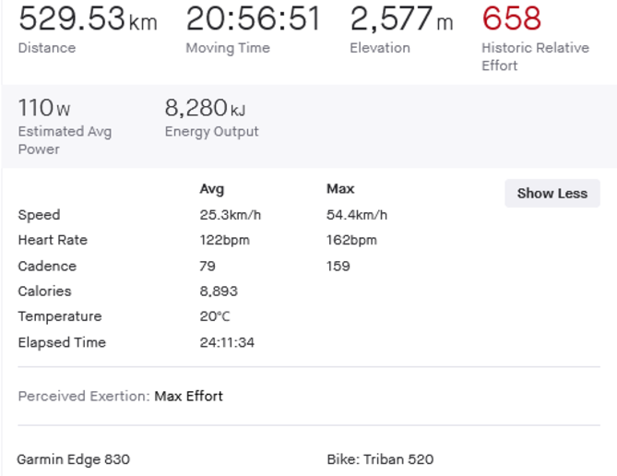Click the Show Less button
Viewport: 617px width, 476px height.
pyautogui.click(x=552, y=194)
